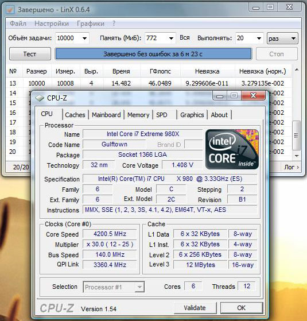Click the Intel Core i7 inside logo
Viewport: 307px width, 321px height.
[232, 149]
